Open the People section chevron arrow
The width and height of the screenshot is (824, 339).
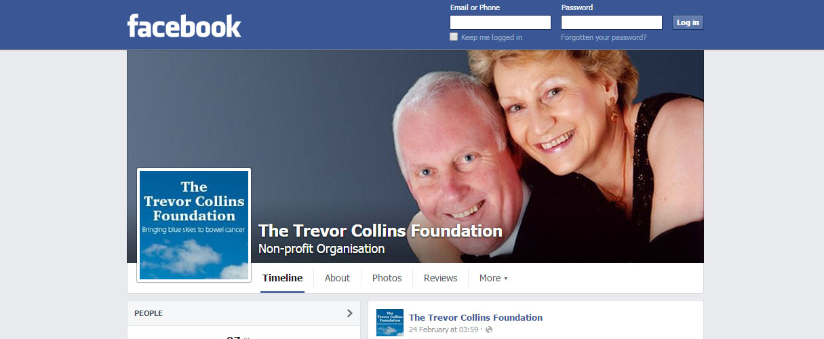[x=349, y=313]
